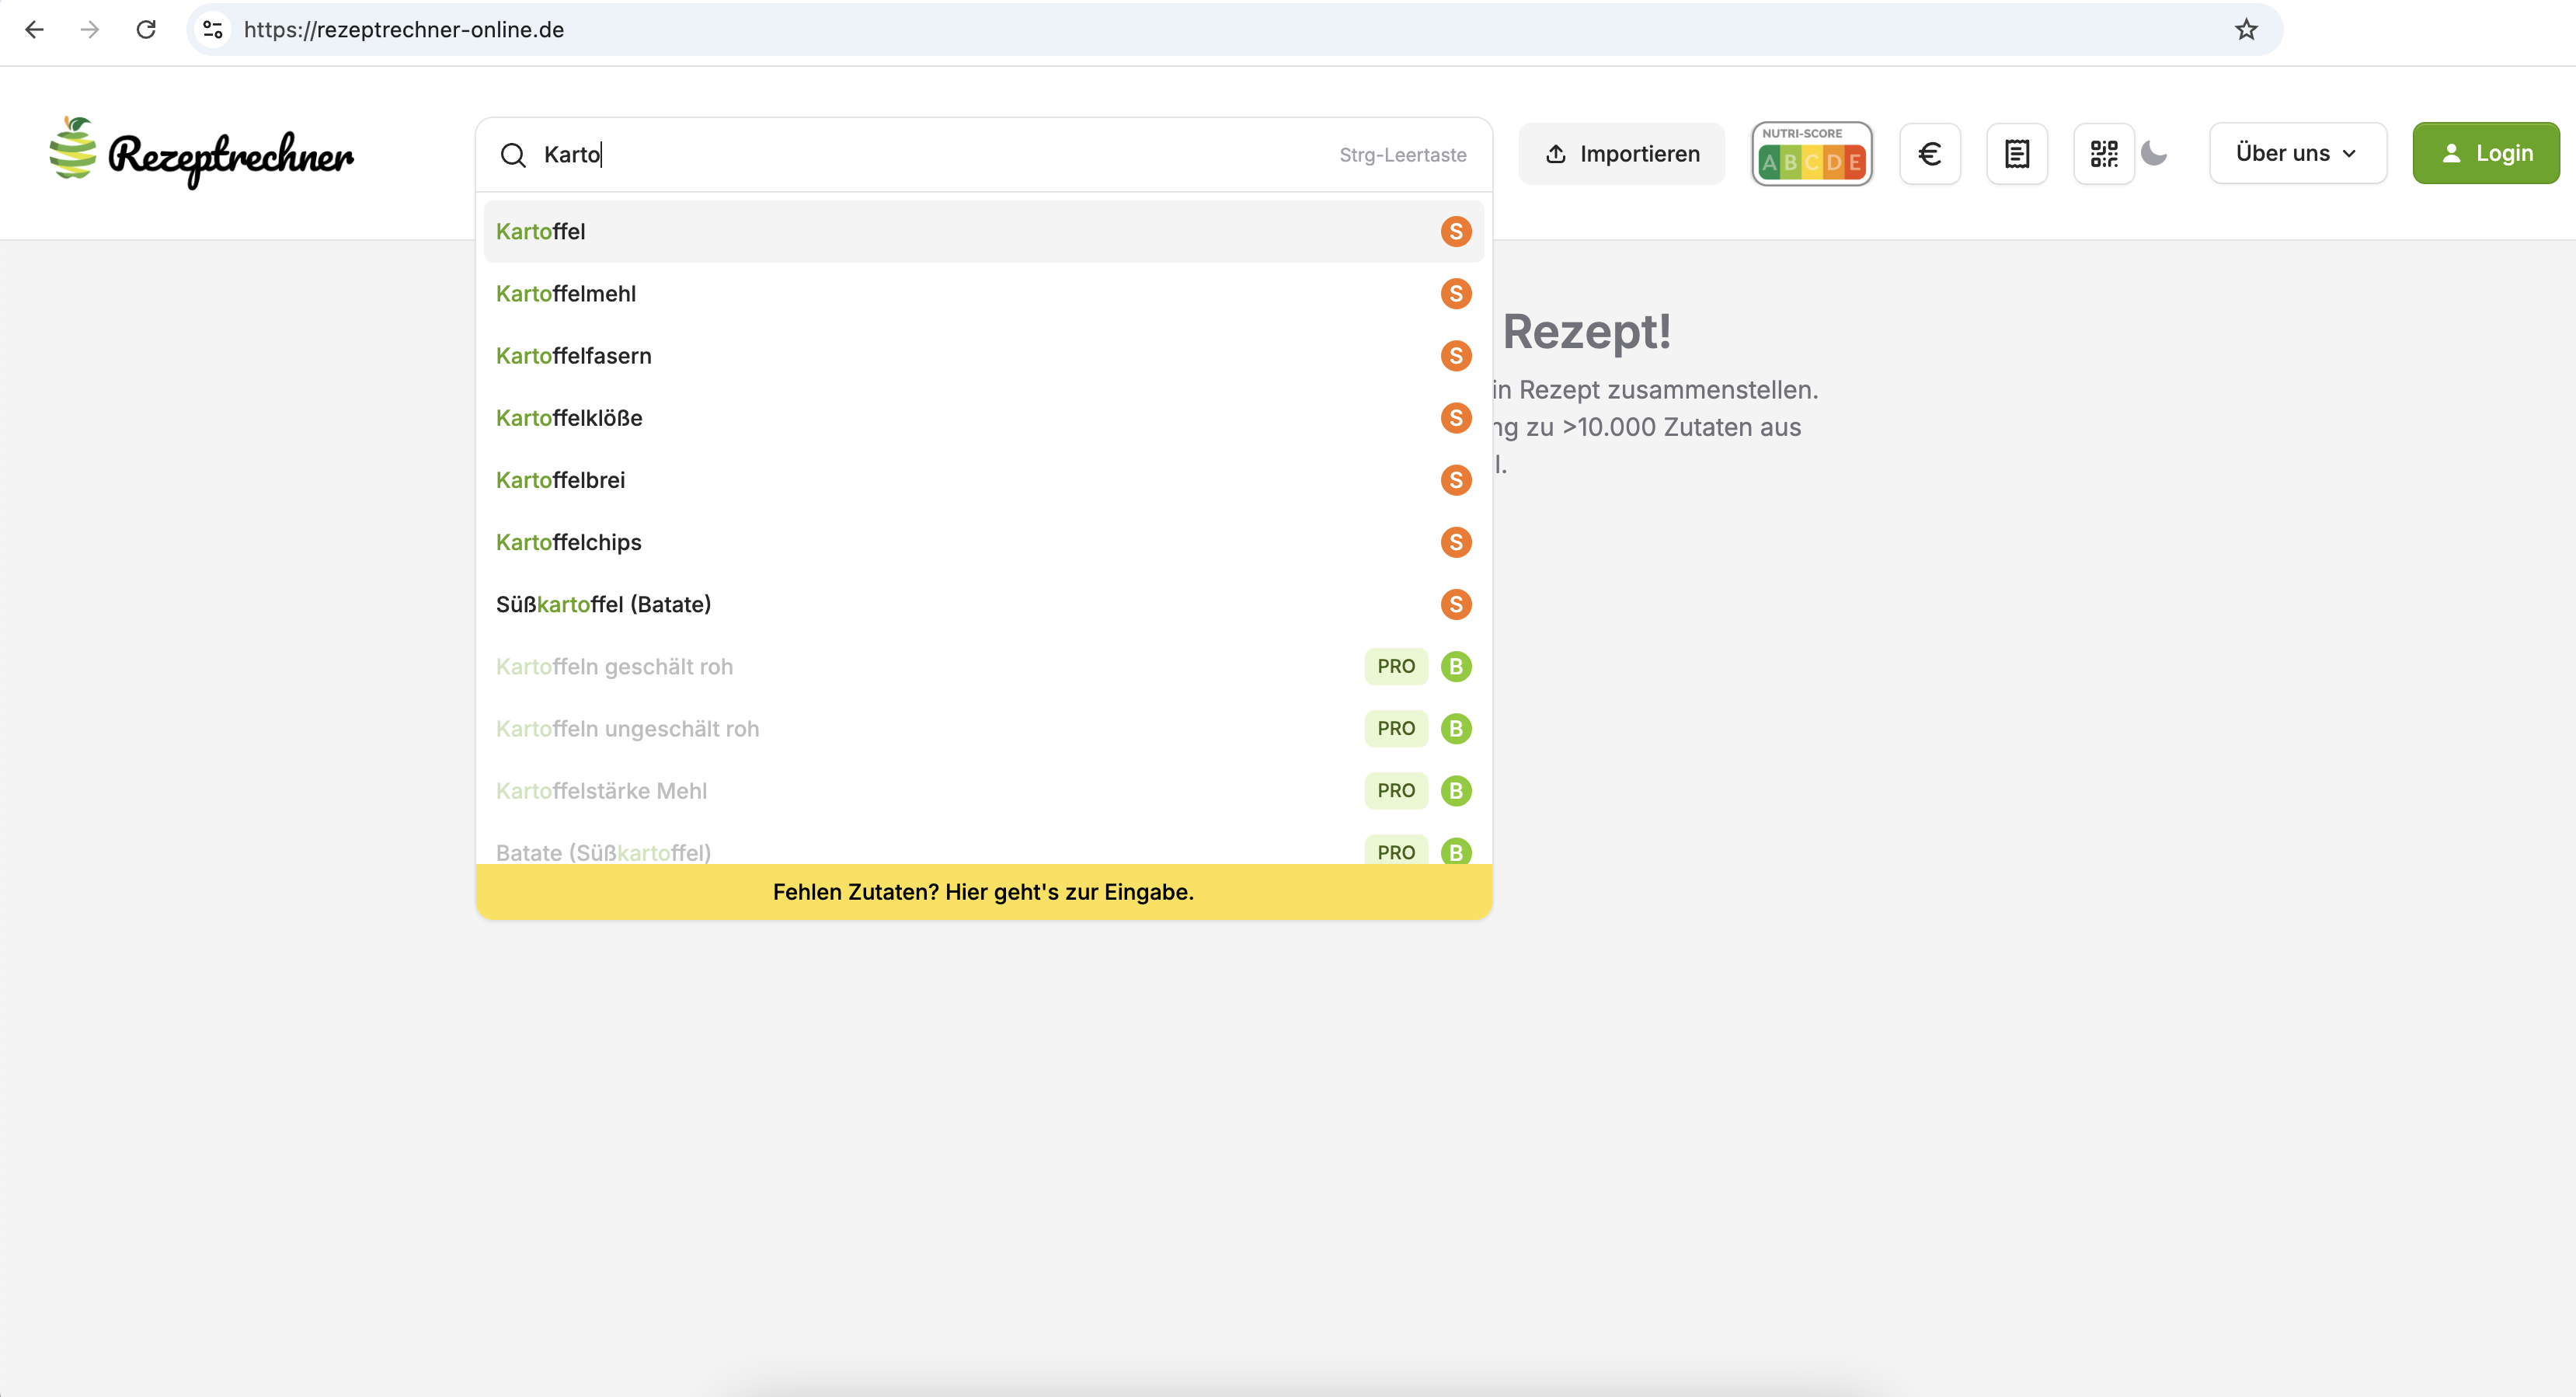
Task: Select Süßkartoffel (Batate) entry
Action: [x=603, y=604]
